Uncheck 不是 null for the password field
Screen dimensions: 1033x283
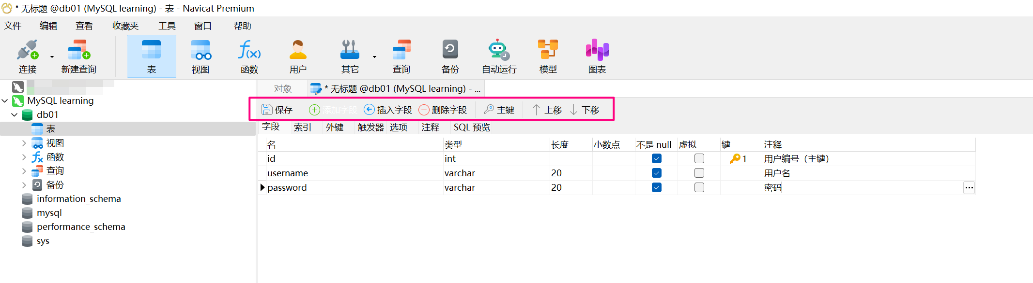coord(656,187)
